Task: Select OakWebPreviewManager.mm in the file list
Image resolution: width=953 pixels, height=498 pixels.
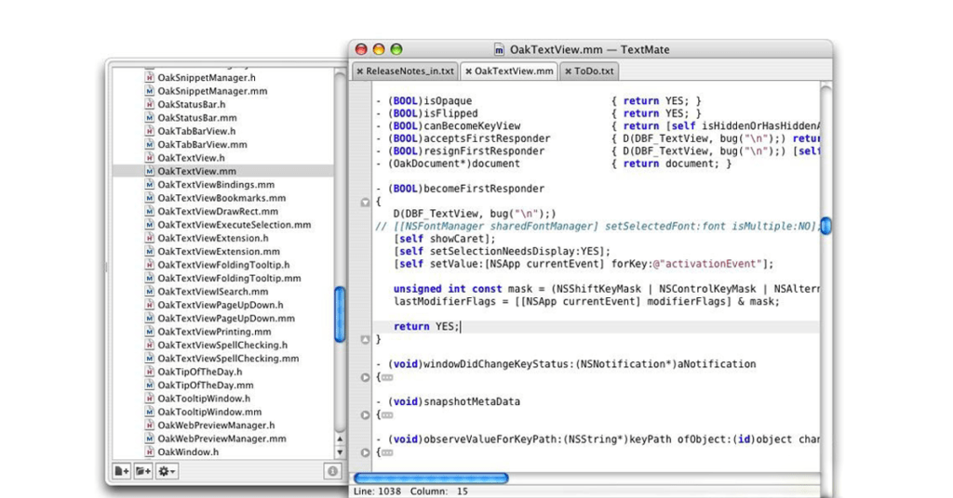Action: coord(222,438)
